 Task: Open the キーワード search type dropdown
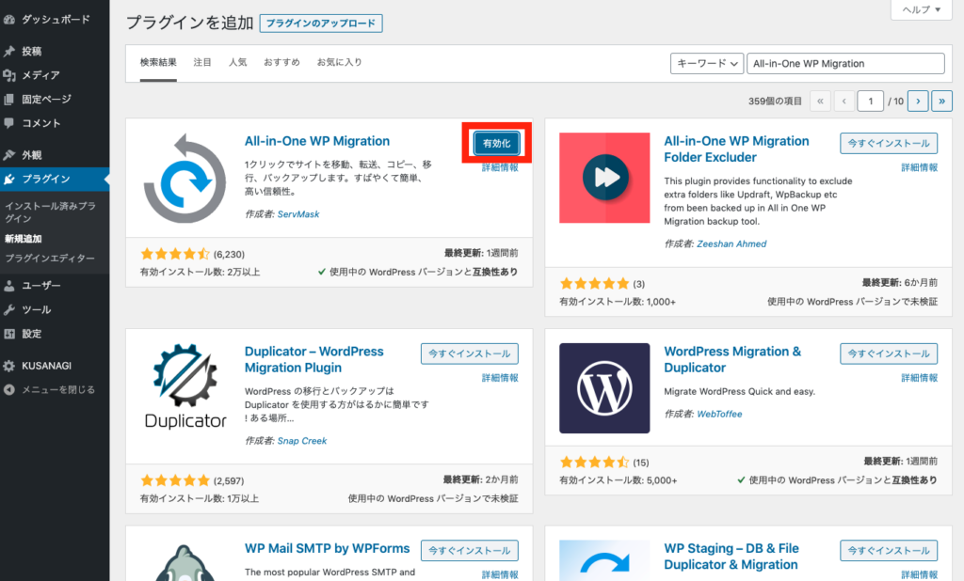point(707,63)
